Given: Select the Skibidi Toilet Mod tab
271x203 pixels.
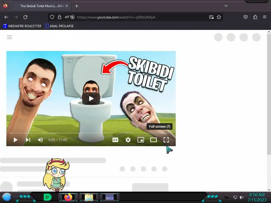Looking at the screenshot, I should click(x=41, y=6).
